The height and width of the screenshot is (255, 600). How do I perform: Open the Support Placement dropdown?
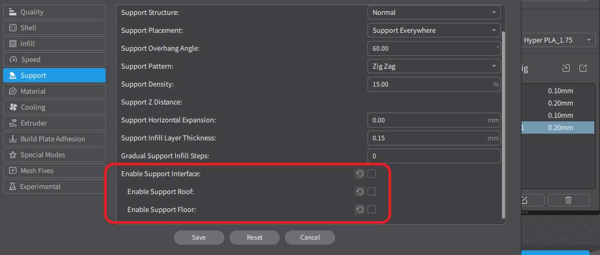click(x=434, y=30)
